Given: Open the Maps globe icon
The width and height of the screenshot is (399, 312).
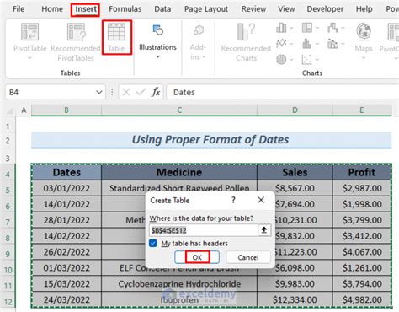Looking at the screenshot, I should tap(364, 32).
